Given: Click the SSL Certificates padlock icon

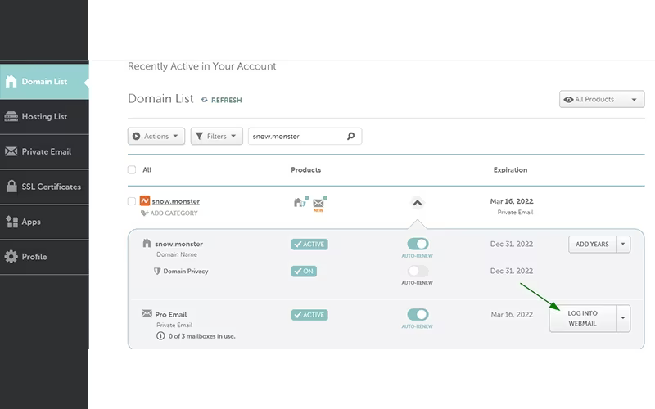Looking at the screenshot, I should tap(11, 187).
